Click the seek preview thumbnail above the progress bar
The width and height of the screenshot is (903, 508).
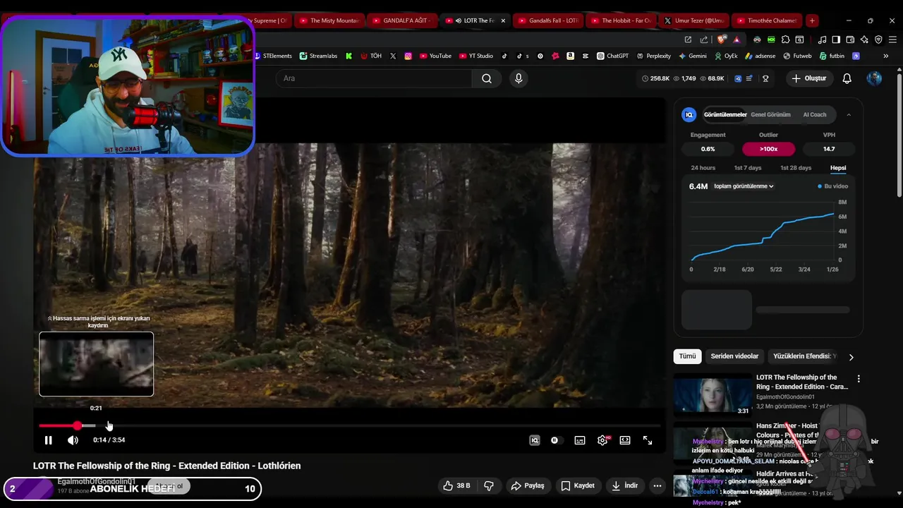pos(96,364)
